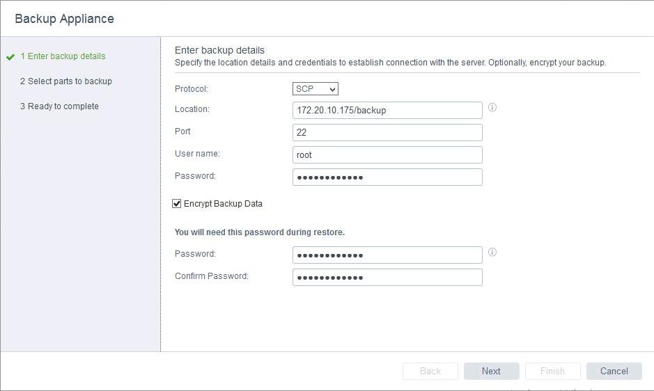Click into the Port field
654x391 pixels.
coord(387,133)
